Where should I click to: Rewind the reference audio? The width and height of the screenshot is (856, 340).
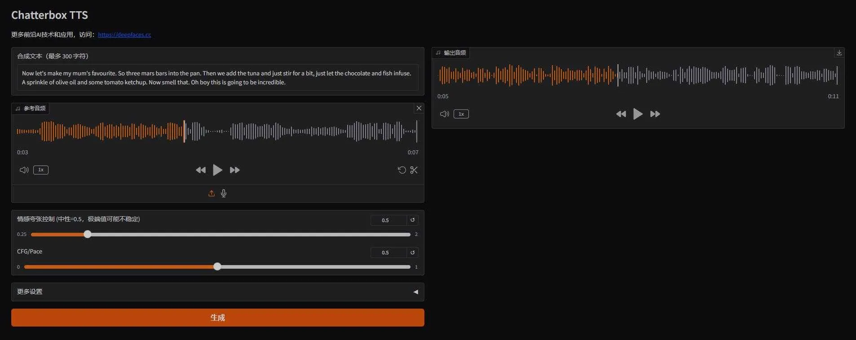201,170
